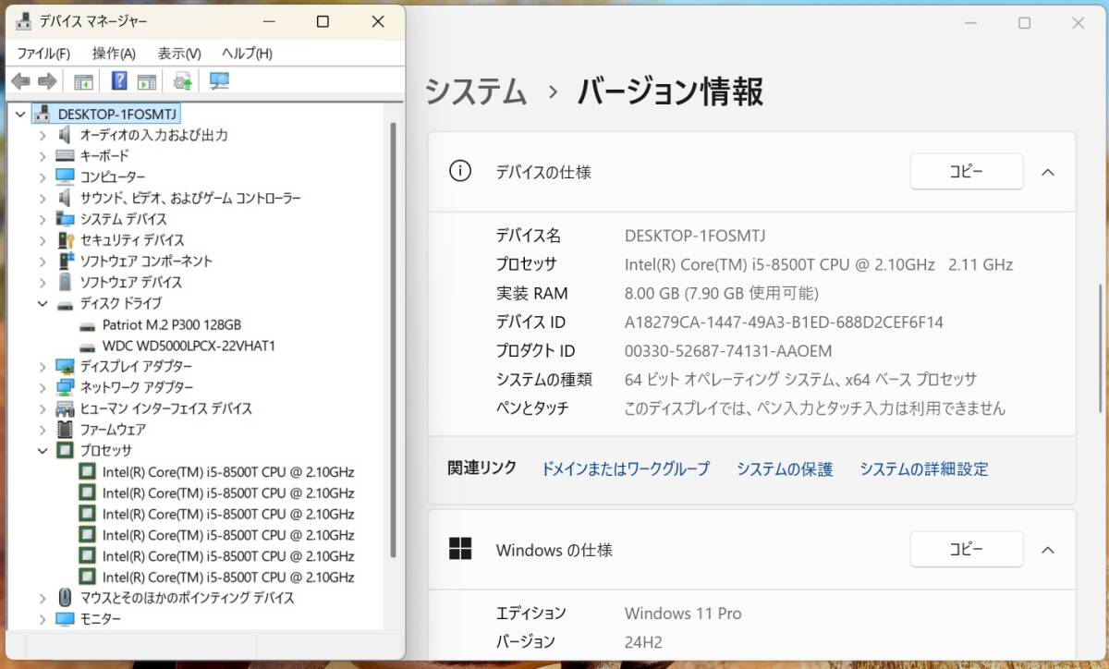
Task: Click the blue Help question mark icon
Action: pyautogui.click(x=119, y=81)
